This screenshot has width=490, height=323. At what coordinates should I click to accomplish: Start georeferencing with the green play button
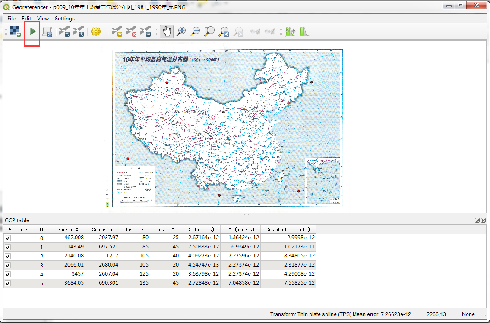[32, 31]
